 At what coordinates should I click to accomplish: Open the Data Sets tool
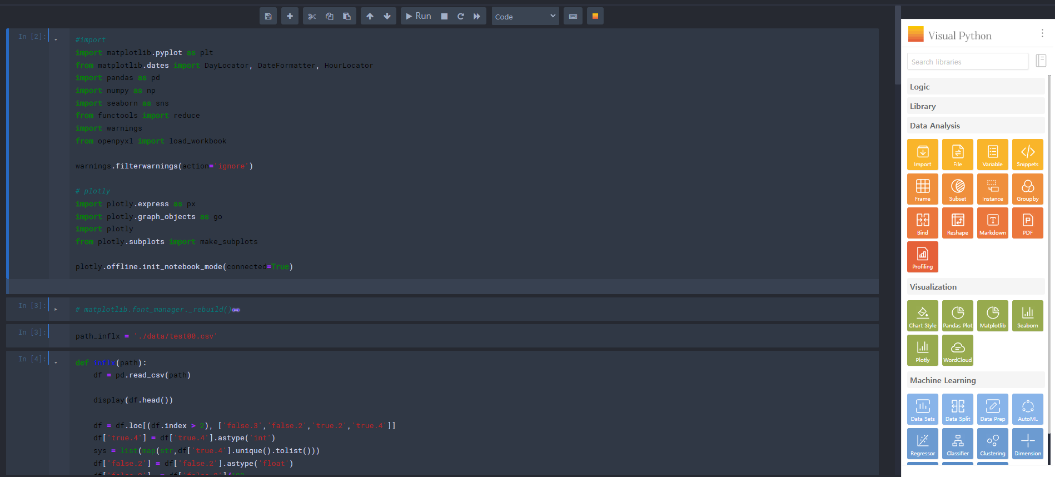pyautogui.click(x=923, y=409)
